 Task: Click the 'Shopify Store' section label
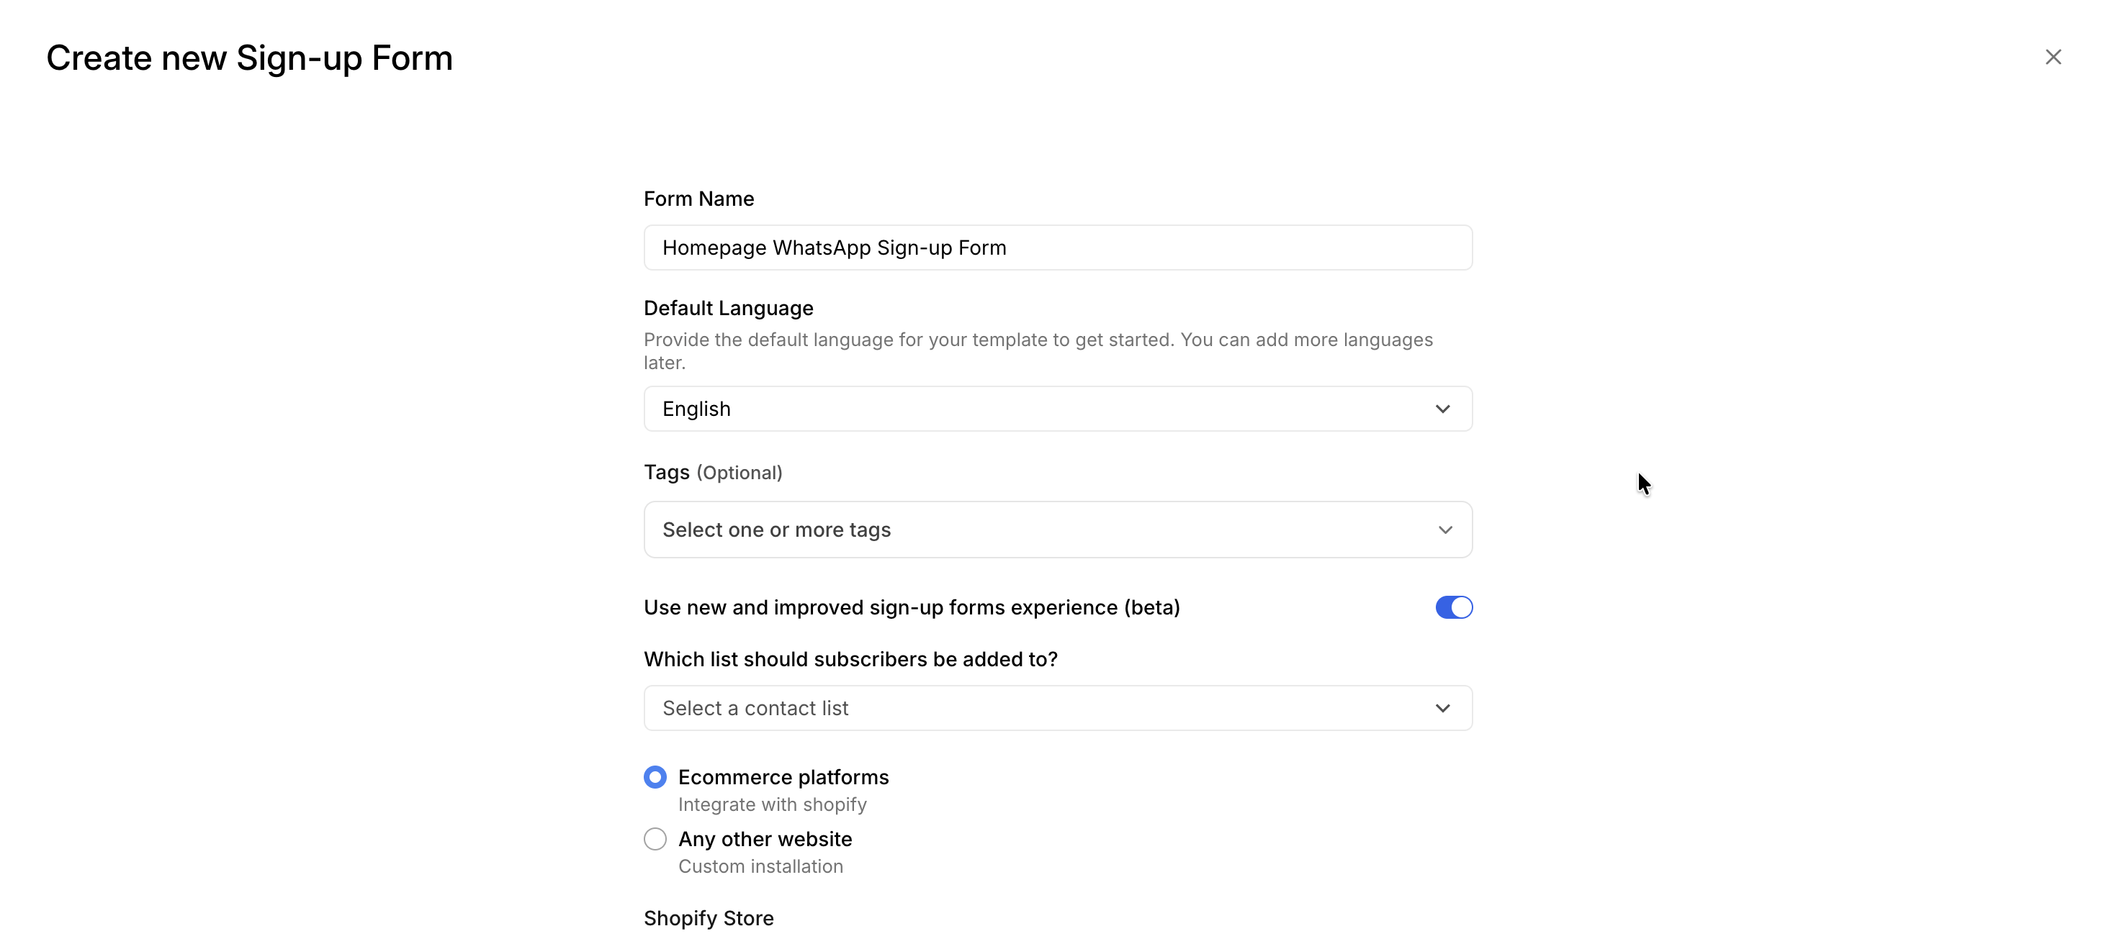pyautogui.click(x=709, y=917)
